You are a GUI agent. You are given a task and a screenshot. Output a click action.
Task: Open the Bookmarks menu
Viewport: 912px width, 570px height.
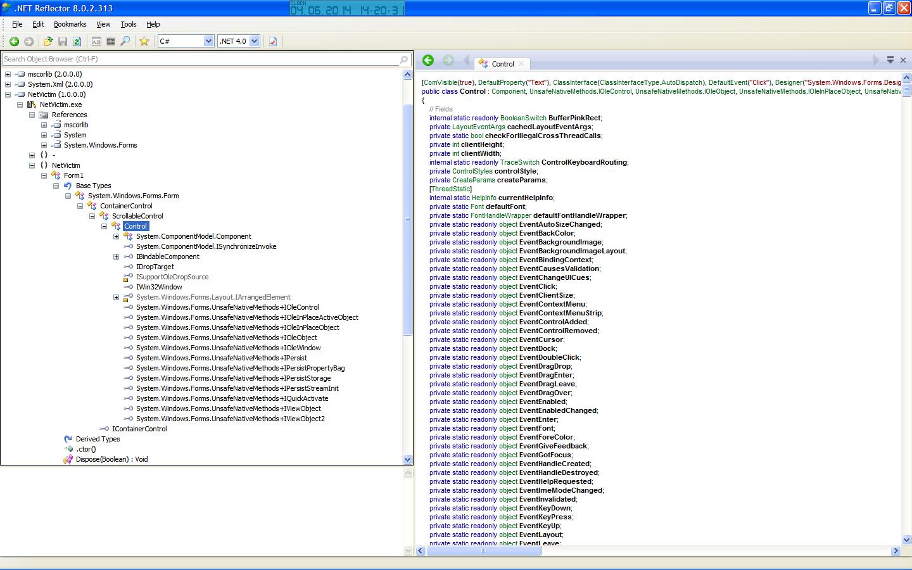(x=70, y=24)
